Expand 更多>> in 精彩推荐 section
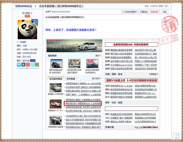This screenshot has height=142, width=183. pyautogui.click(x=98, y=56)
